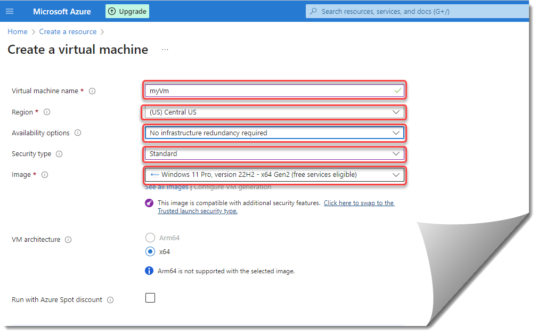Click the Security type info icon
The width and height of the screenshot is (537, 334).
[59, 153]
